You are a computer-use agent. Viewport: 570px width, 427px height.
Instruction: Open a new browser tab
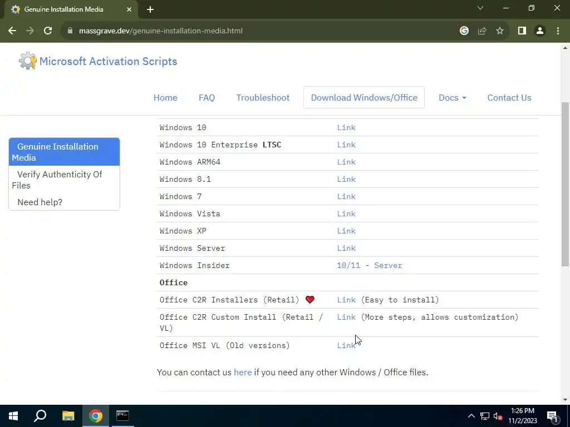150,9
